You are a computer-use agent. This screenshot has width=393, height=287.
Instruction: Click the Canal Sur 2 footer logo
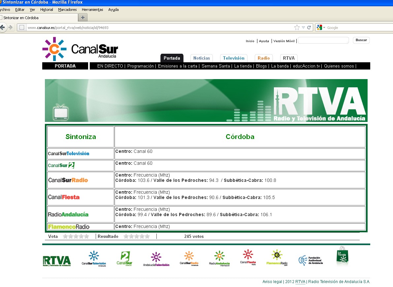pos(124,259)
